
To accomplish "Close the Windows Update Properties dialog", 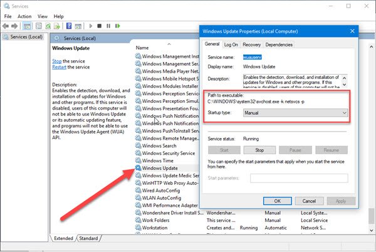I will tap(352, 31).
